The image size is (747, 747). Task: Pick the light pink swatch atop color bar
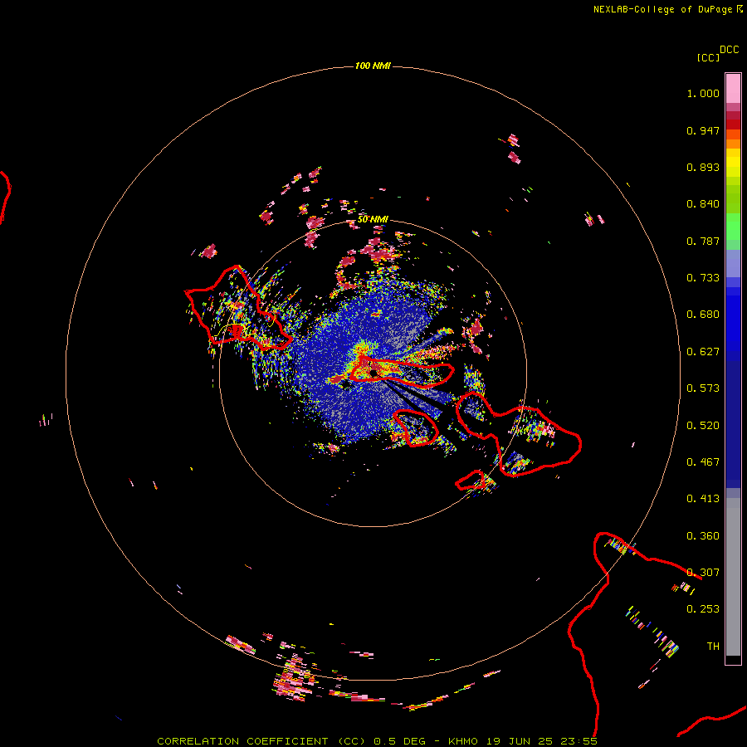point(733,89)
